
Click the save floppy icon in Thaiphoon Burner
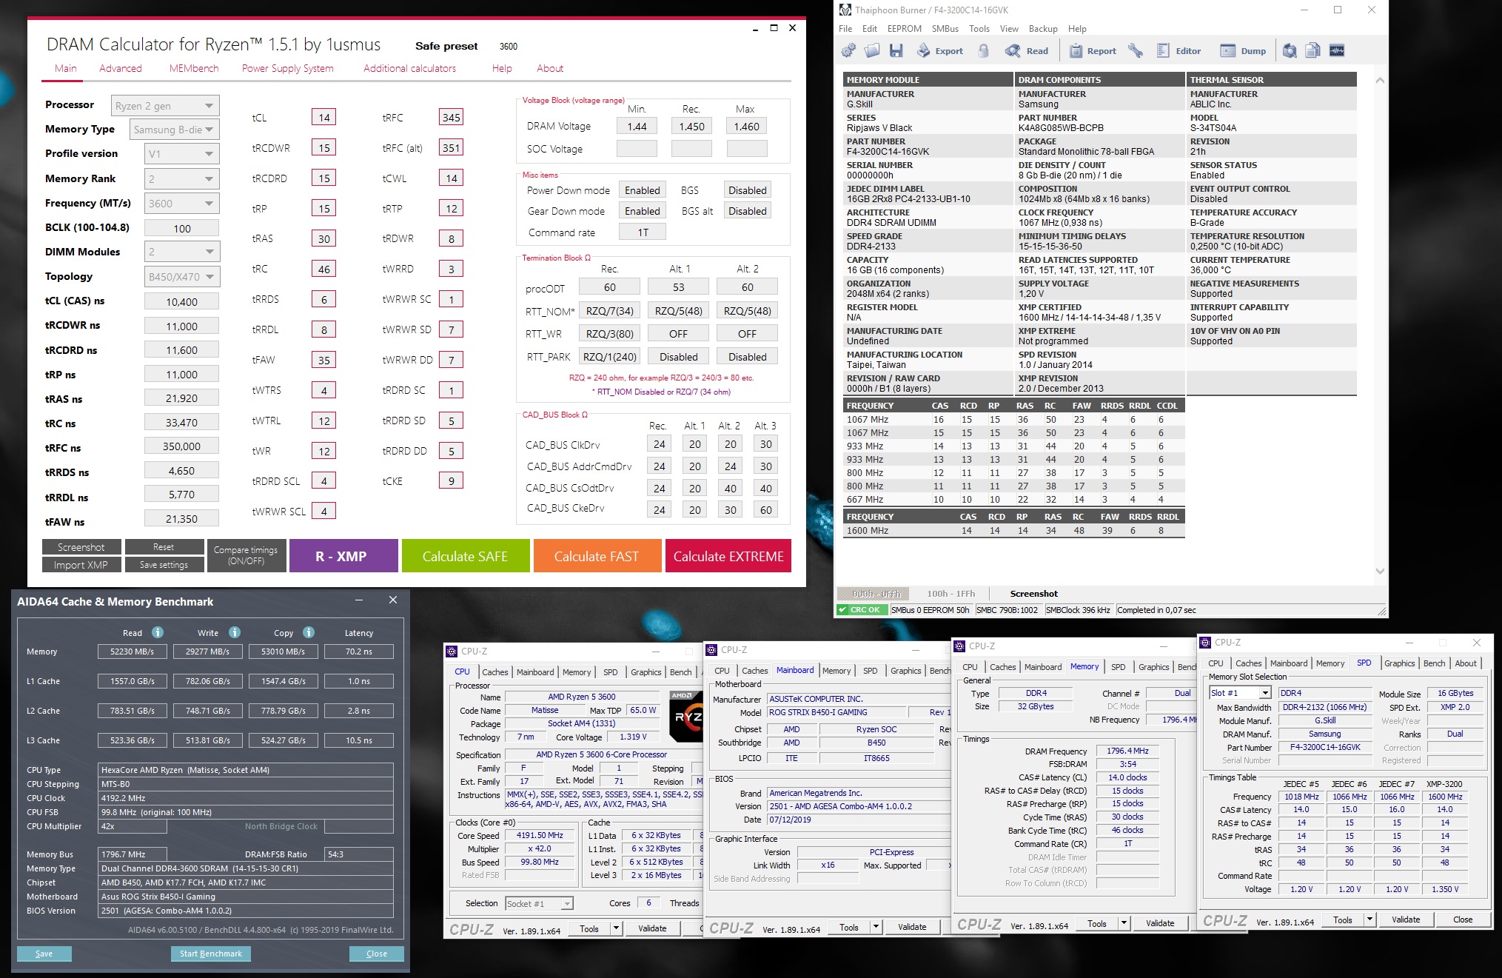coord(896,50)
